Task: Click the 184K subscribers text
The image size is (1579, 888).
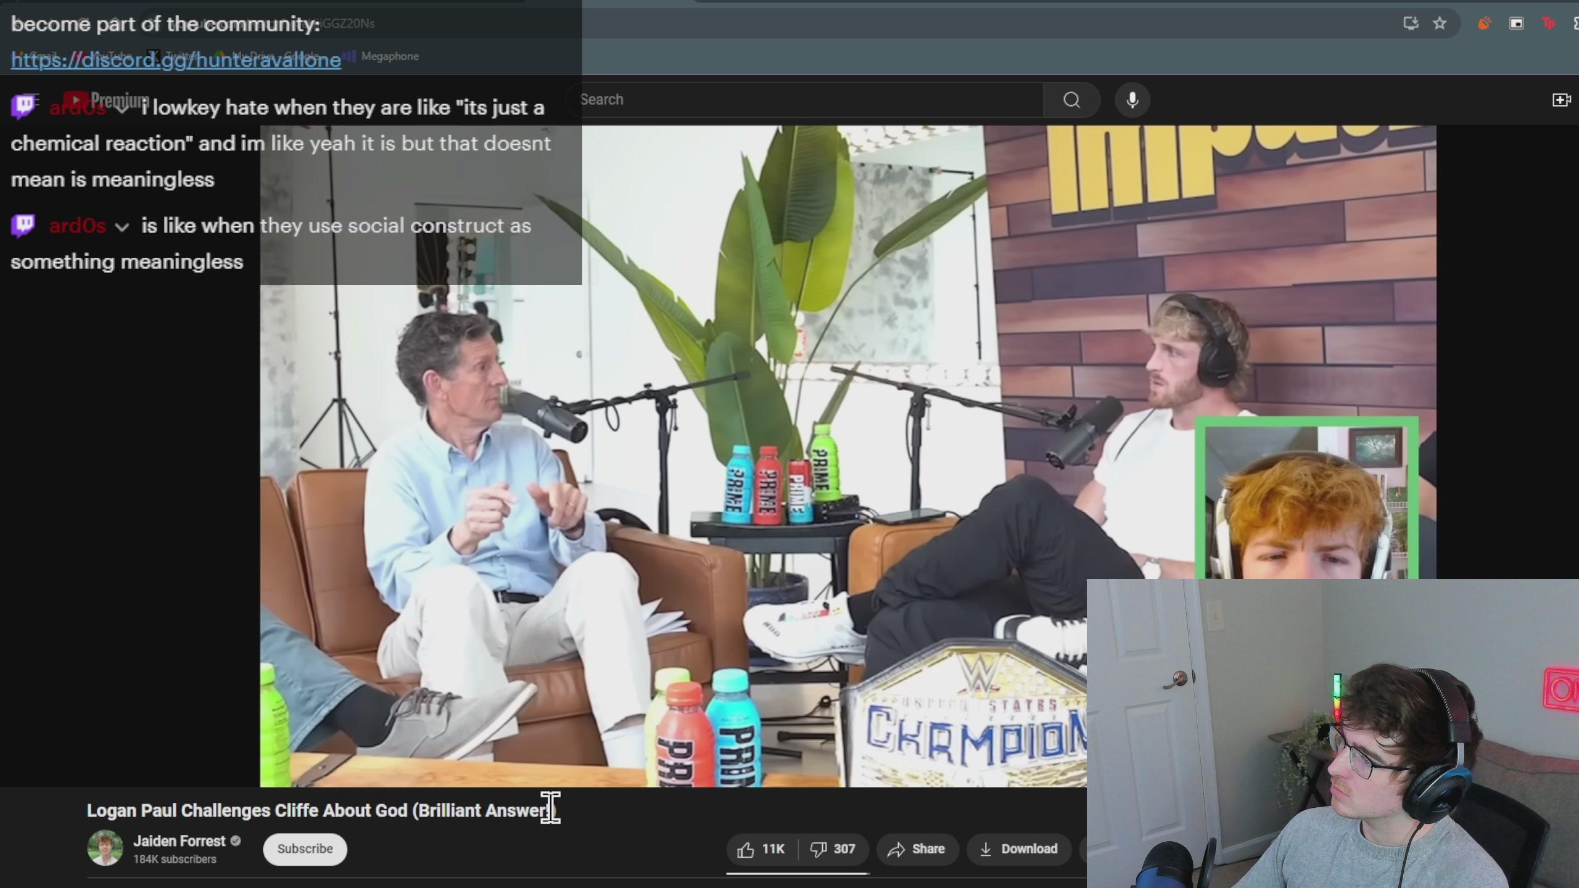Action: (175, 860)
